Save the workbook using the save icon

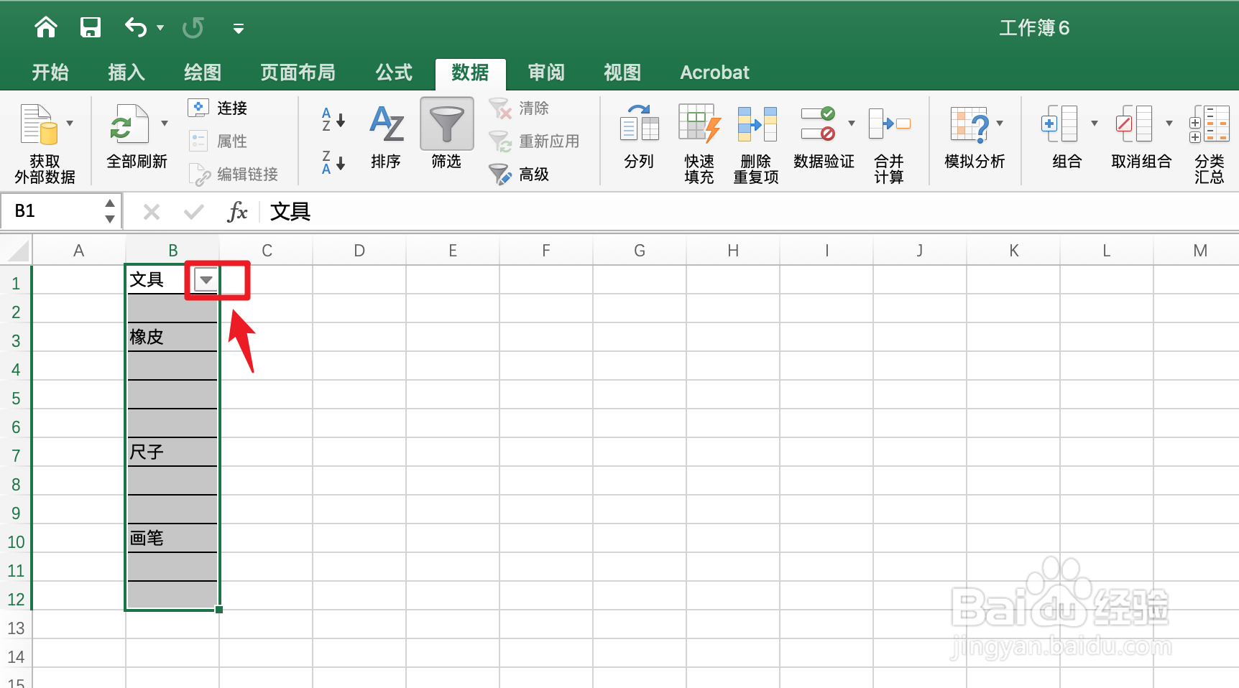coord(90,27)
